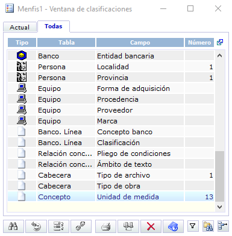The image size is (232, 236).
Task: Click the Equipo Procedencia row icon
Action: point(22,99)
